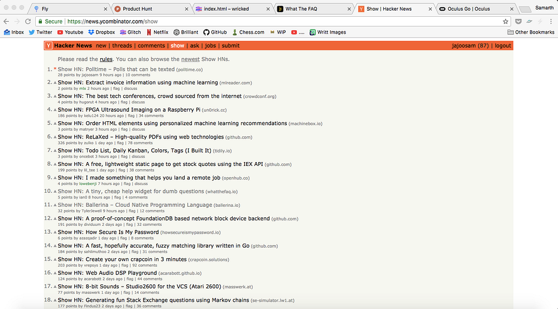Upvote the crapcoin story
Screen dimensions: 558x309
tap(55, 259)
